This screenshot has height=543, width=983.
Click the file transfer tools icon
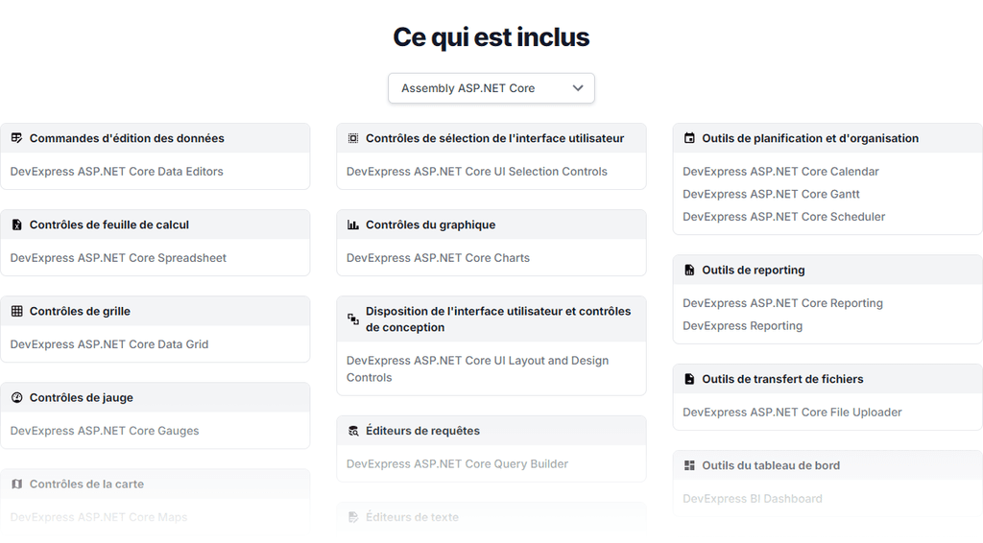click(x=689, y=378)
